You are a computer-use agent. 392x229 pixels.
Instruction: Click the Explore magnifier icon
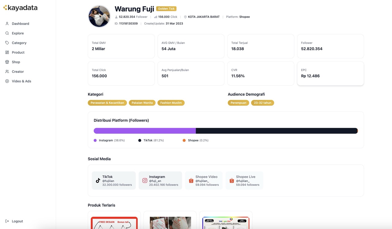click(x=7, y=33)
